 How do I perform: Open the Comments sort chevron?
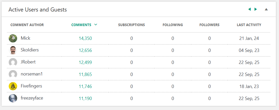point(96,25)
